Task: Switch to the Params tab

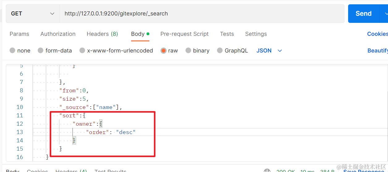Action: coord(19,34)
